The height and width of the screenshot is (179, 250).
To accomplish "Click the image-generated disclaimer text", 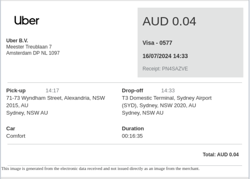I will click(100, 169).
